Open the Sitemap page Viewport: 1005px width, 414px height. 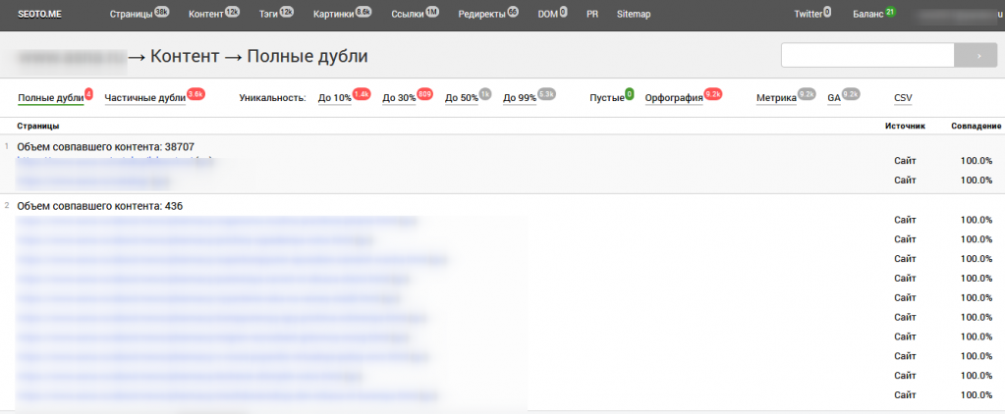click(x=633, y=15)
